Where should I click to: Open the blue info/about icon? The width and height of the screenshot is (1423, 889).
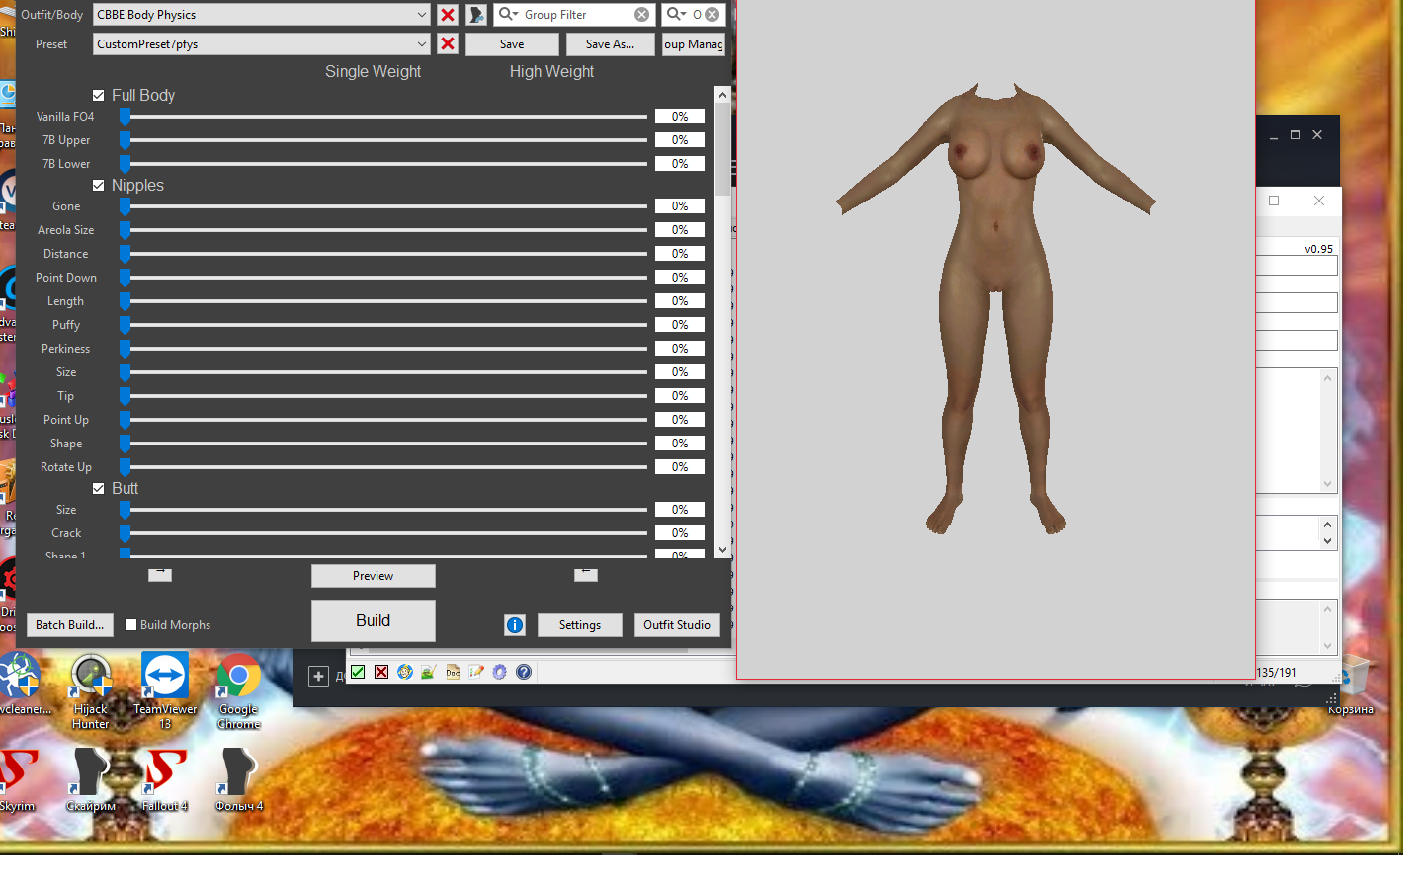click(x=515, y=625)
